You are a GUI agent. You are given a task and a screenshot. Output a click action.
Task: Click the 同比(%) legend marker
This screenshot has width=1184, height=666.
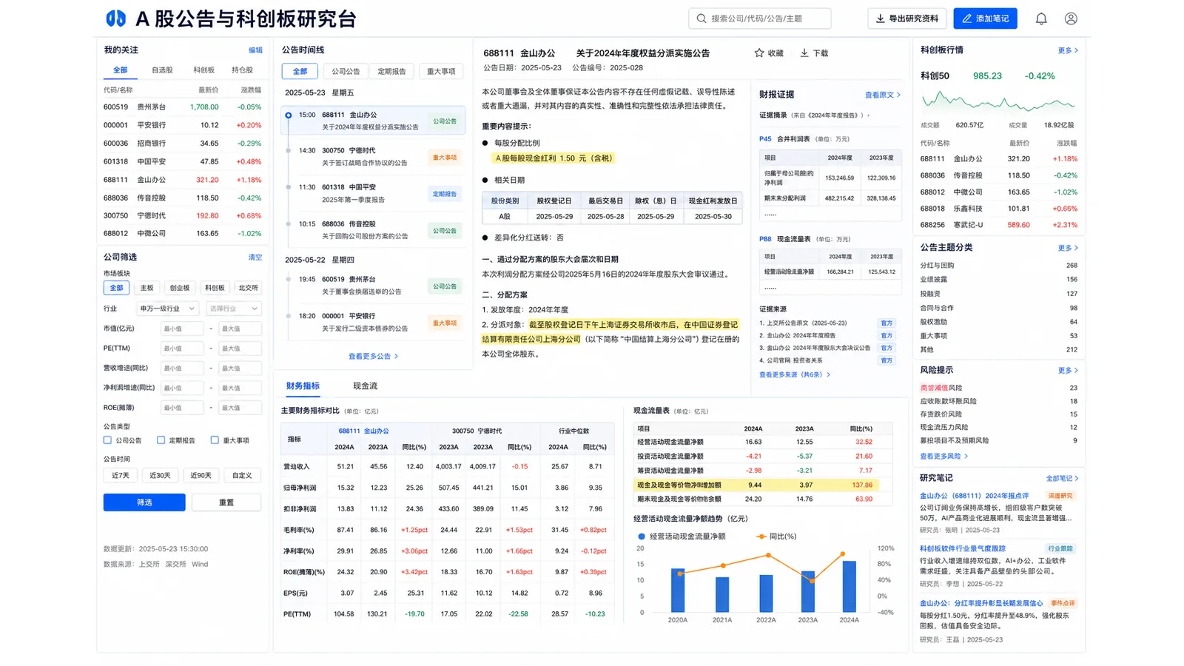(761, 536)
